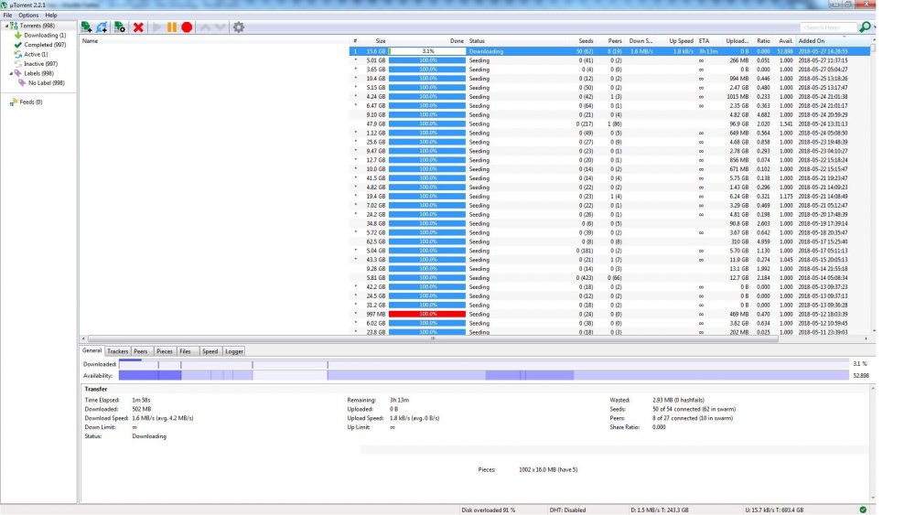Click the green search magnifier icon
This screenshot has height=515, width=915.
click(865, 27)
